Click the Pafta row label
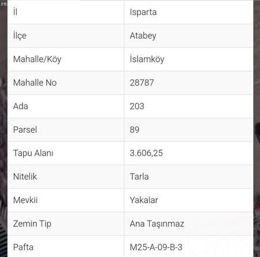This screenshot has width=260, height=257. pos(23,247)
